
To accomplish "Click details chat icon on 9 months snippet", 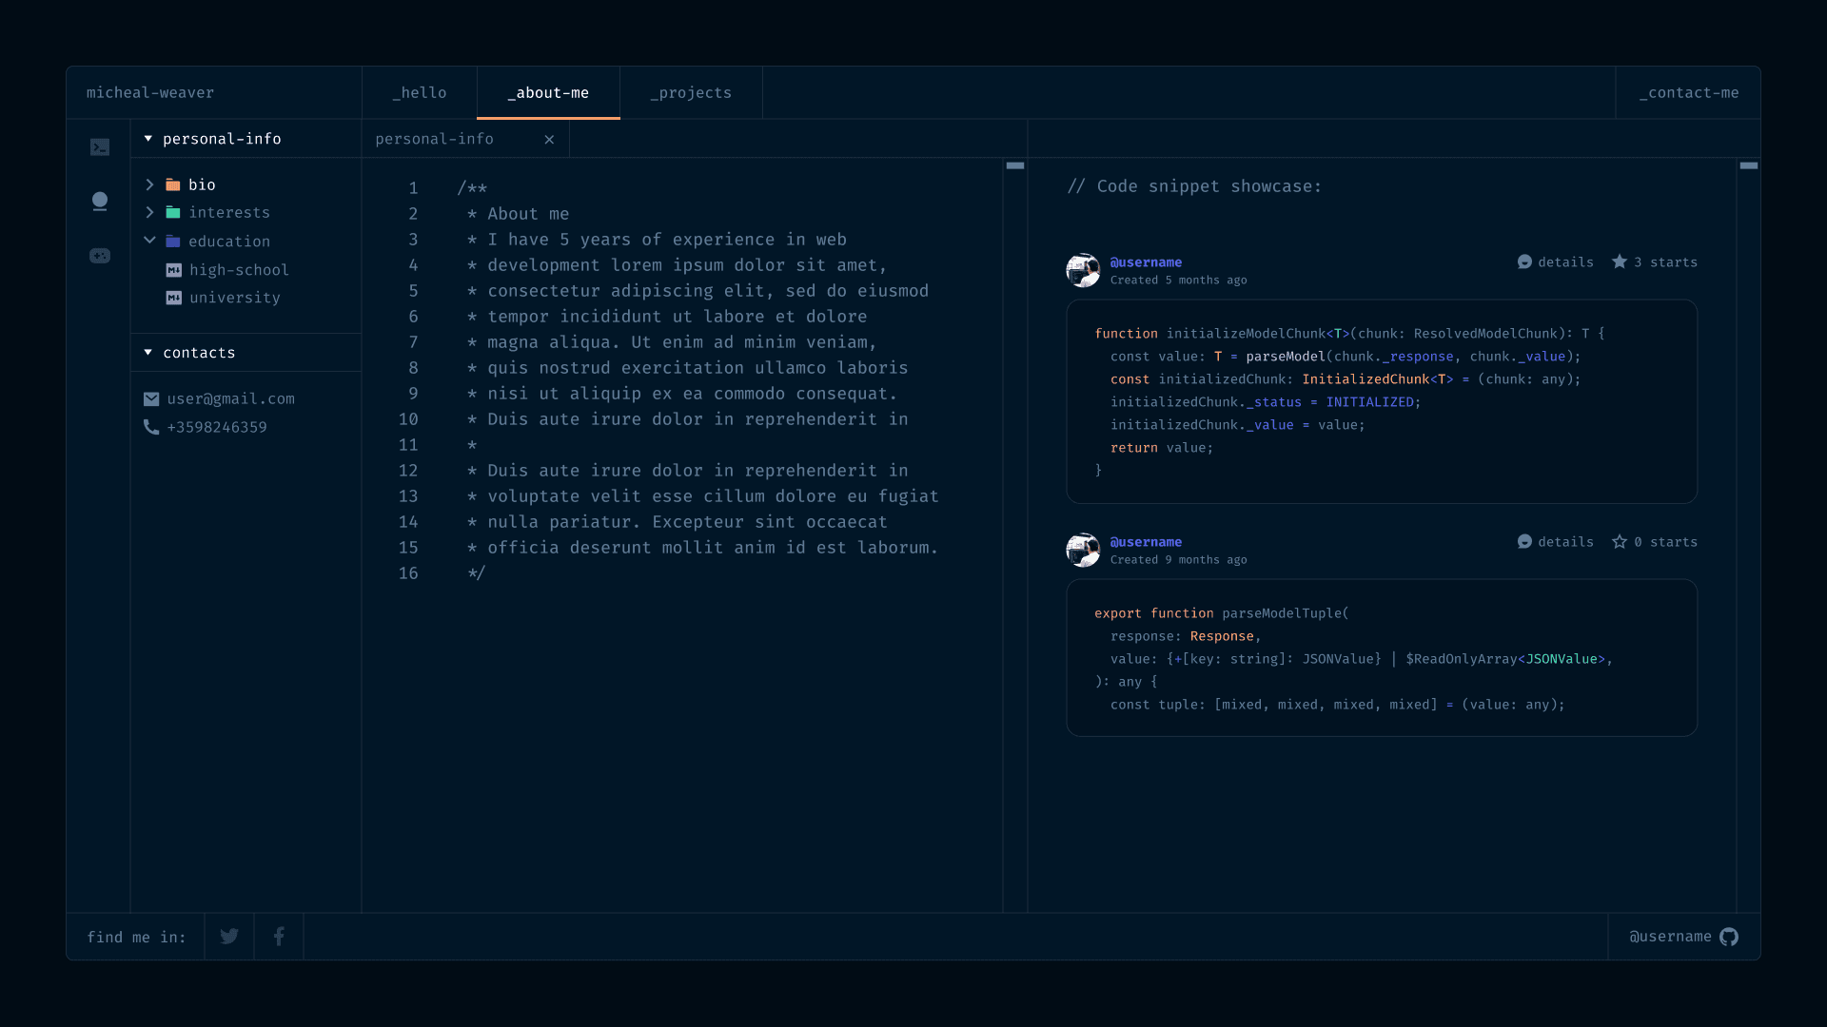I will (x=1524, y=542).
